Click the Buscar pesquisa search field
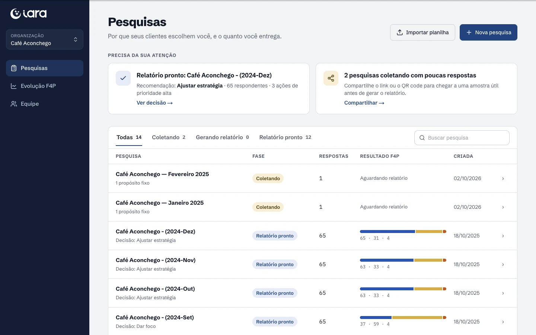The image size is (536, 335). click(462, 138)
